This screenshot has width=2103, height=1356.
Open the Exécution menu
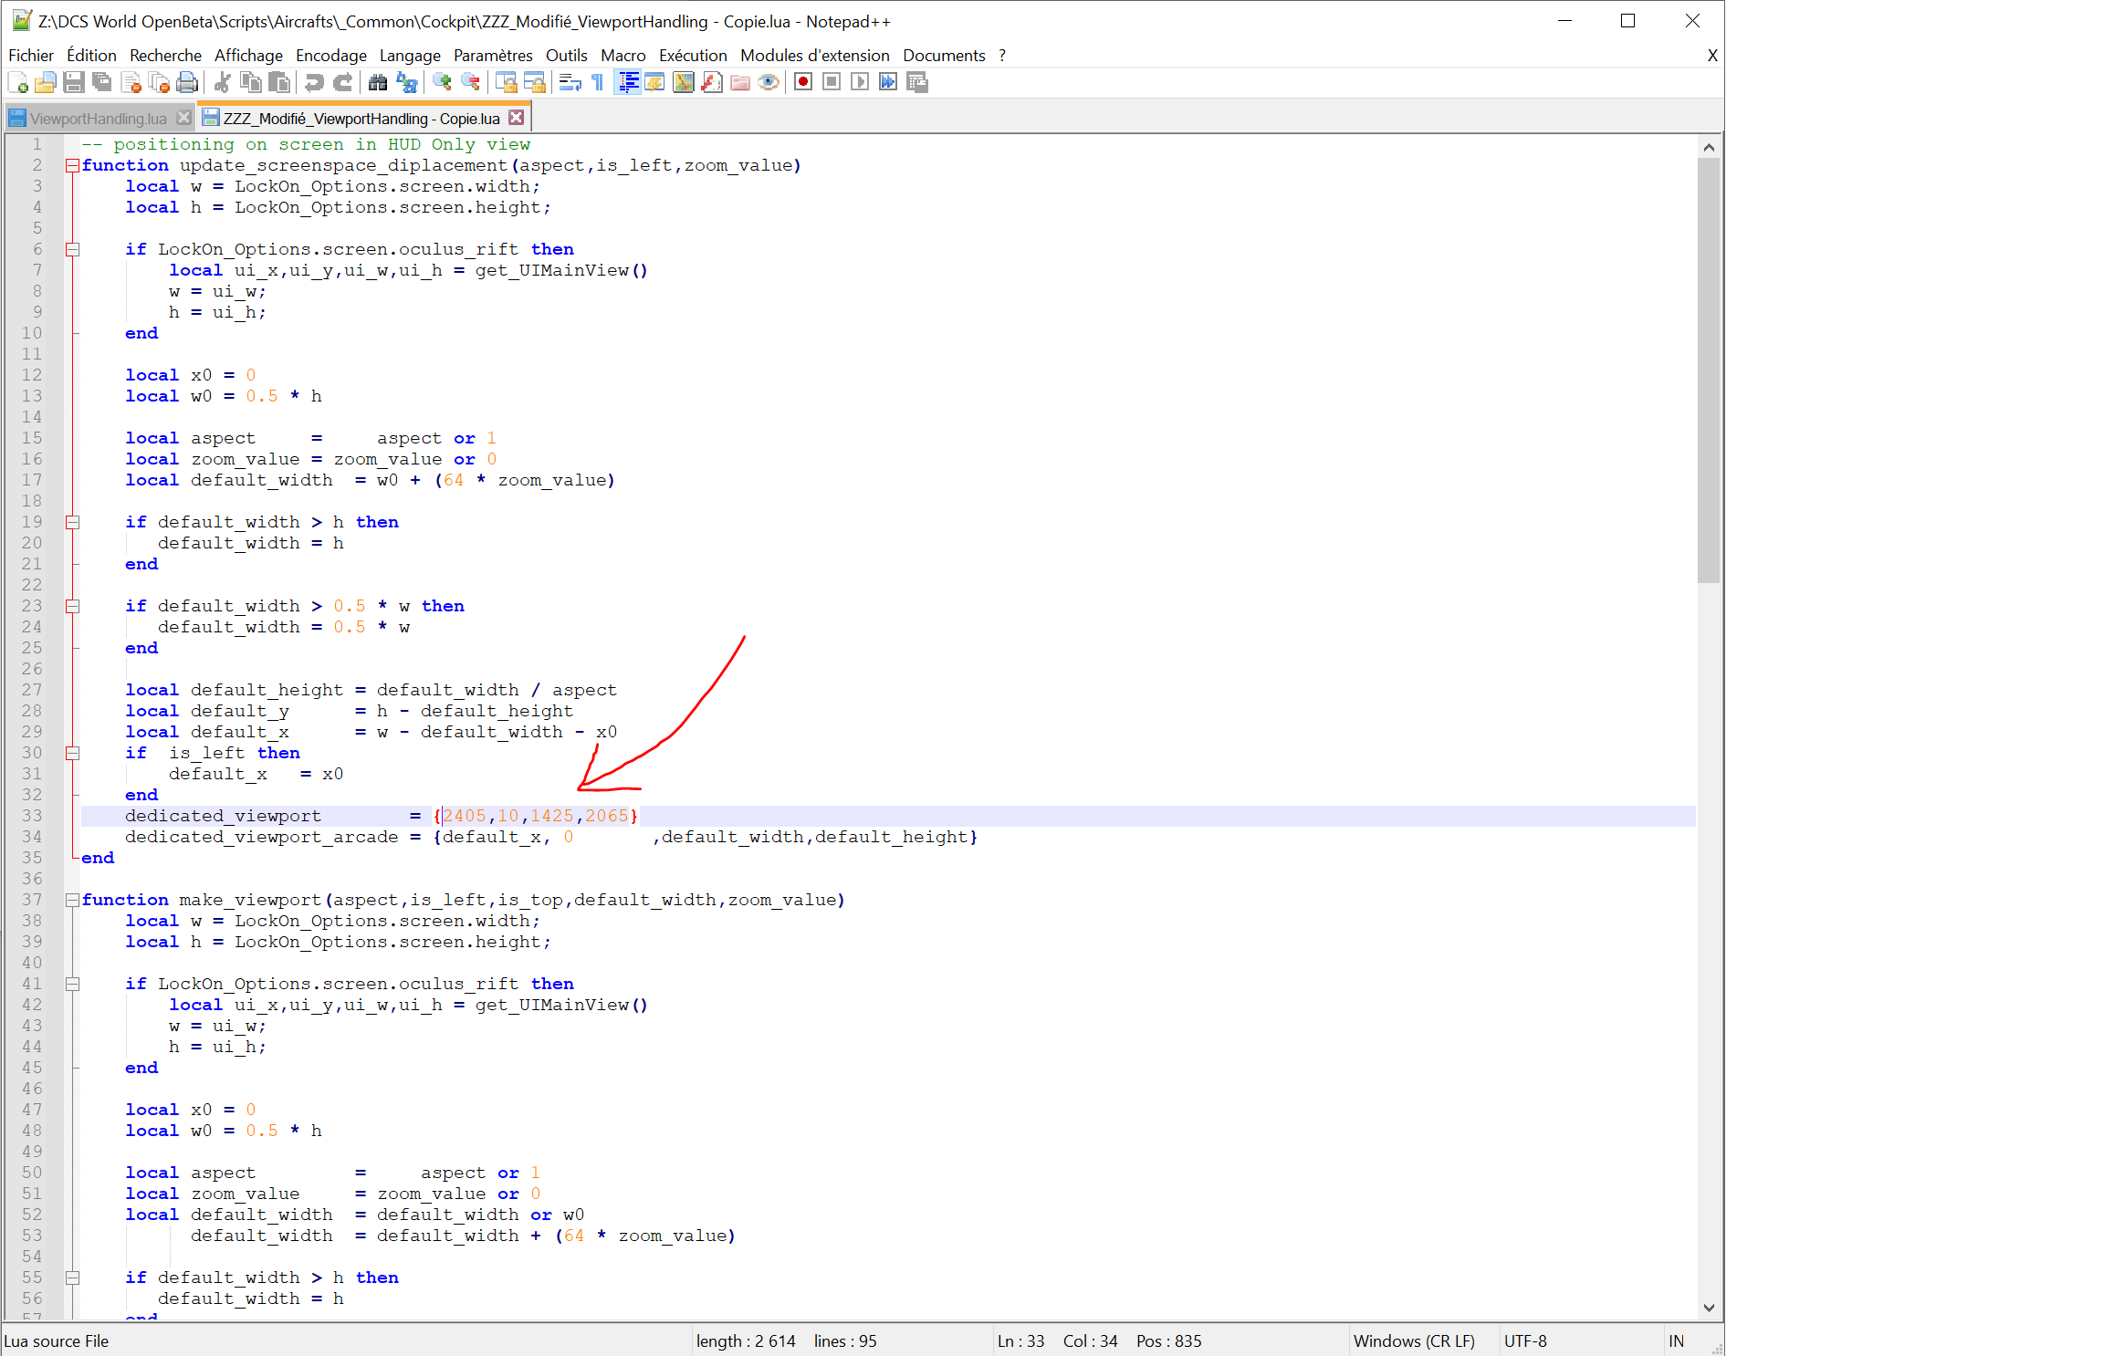pyautogui.click(x=693, y=56)
